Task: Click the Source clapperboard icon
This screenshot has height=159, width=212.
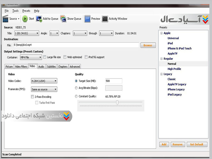Action: click(6, 19)
